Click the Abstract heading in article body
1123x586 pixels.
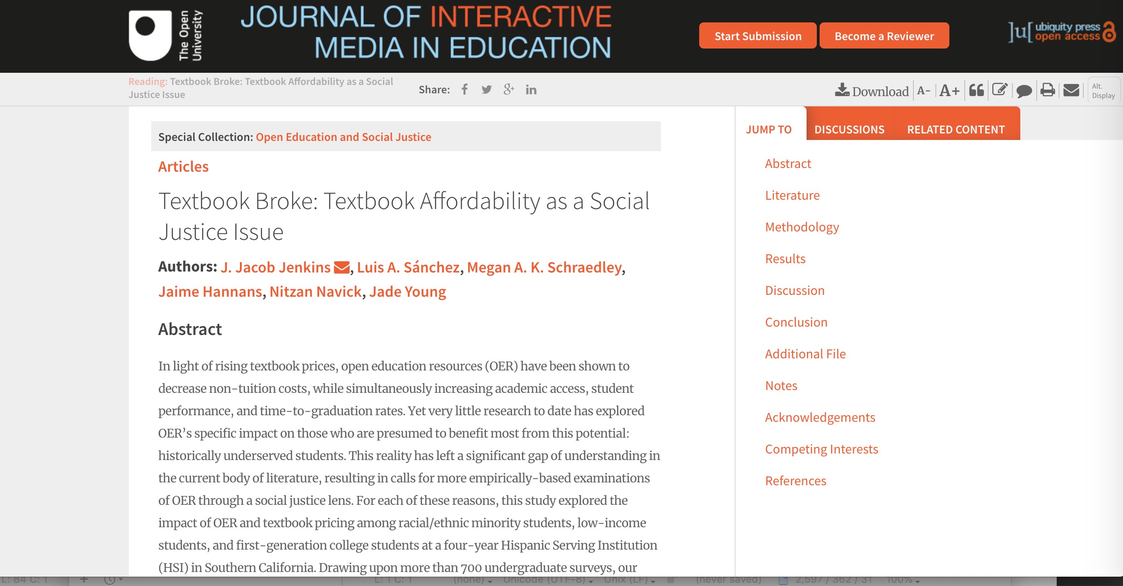click(x=190, y=329)
